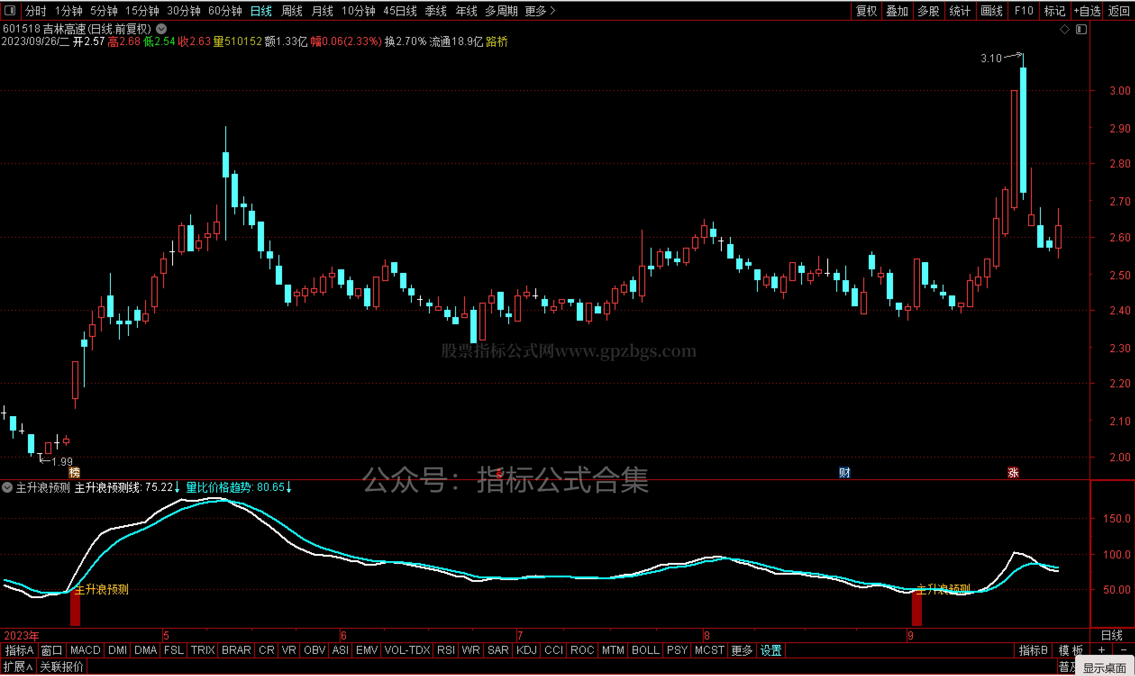Select the 30分钟 period tab
Screen dimensions: 1135x676
tap(184, 10)
